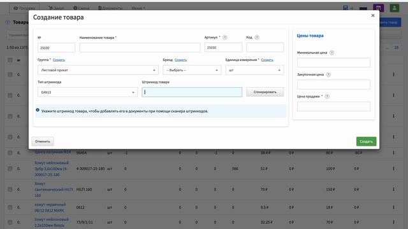Click Создать link next to Единица измерения

(x=267, y=60)
